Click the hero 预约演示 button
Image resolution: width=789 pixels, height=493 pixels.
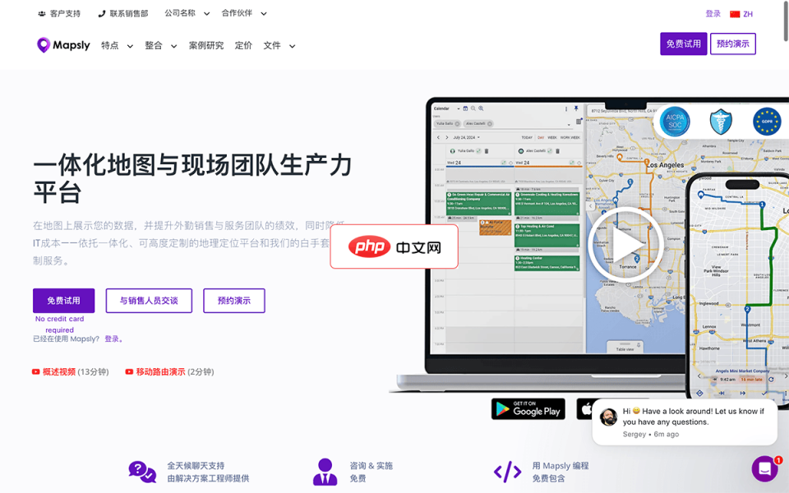click(x=234, y=301)
